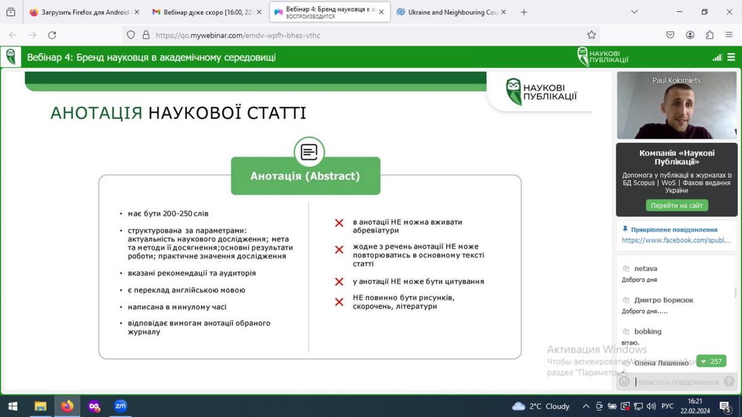The height and width of the screenshot is (417, 742).
Task: Open a new browser tab
Action: coord(524,12)
